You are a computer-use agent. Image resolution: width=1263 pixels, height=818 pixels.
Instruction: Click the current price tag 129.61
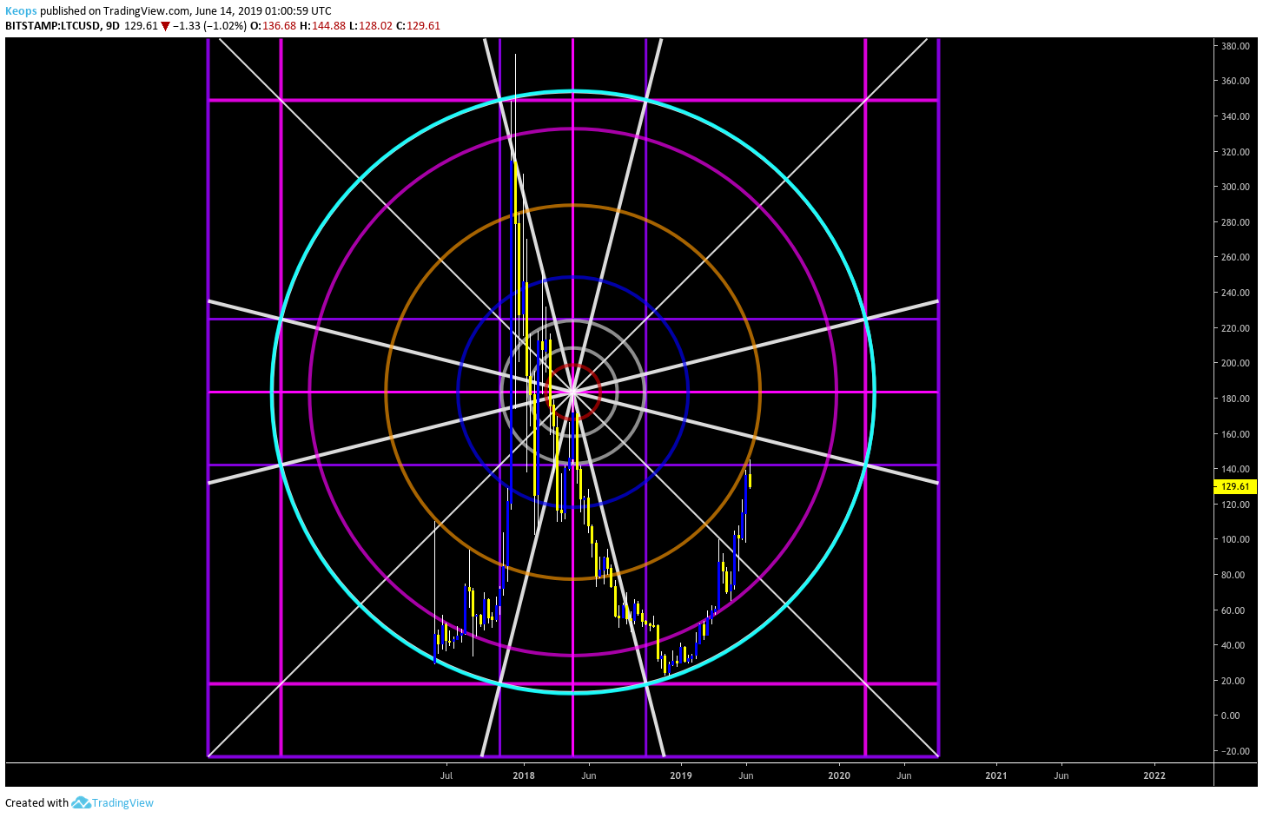coord(1234,487)
